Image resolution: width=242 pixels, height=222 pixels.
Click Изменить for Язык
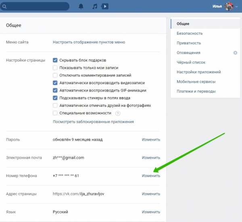tap(151, 212)
